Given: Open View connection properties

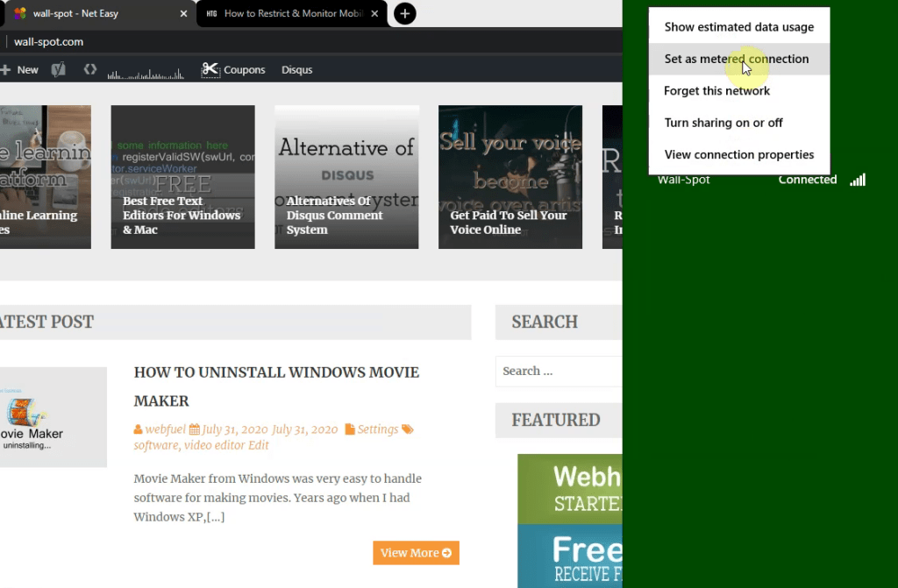Looking at the screenshot, I should pos(738,154).
